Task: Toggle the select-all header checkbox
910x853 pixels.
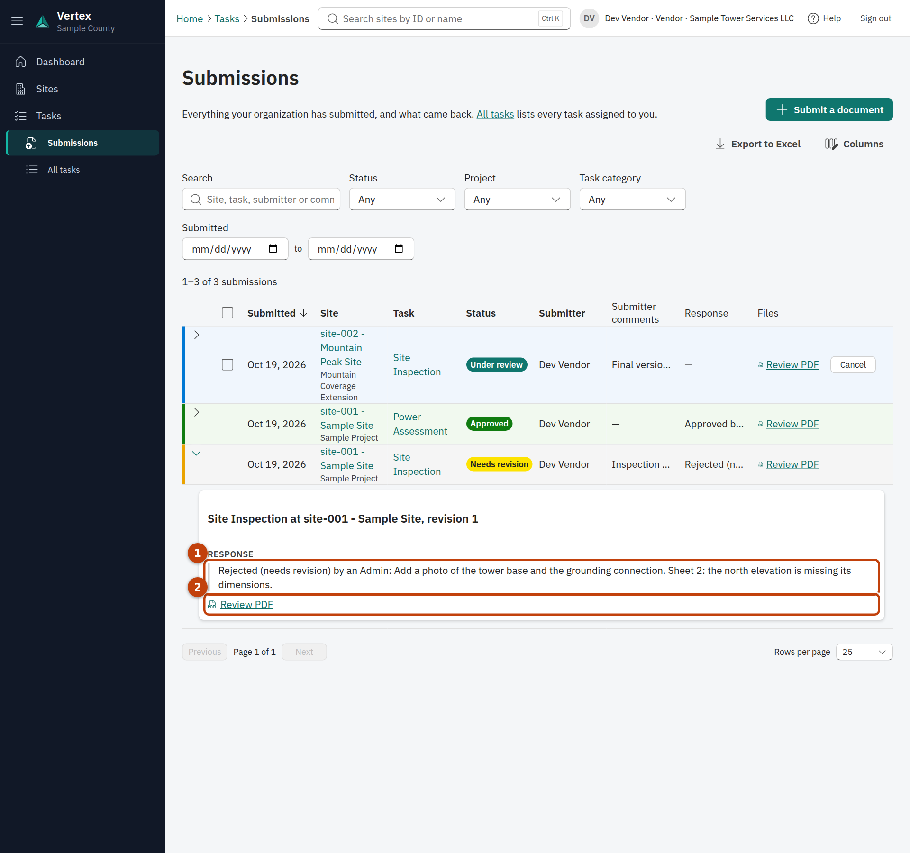Action: point(227,313)
